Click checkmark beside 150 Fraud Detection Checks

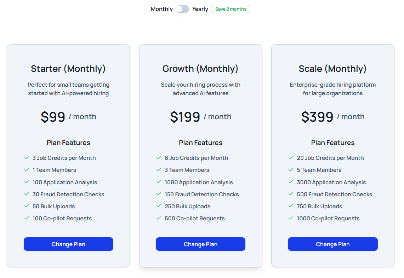pos(159,194)
